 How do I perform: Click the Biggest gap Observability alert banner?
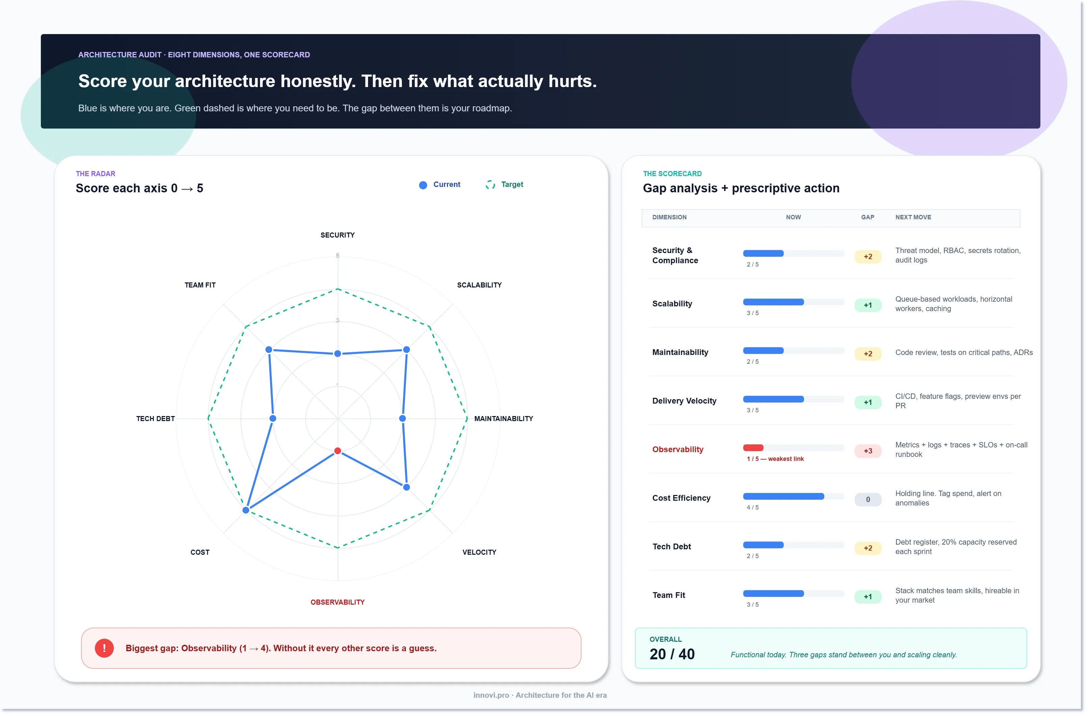(331, 648)
